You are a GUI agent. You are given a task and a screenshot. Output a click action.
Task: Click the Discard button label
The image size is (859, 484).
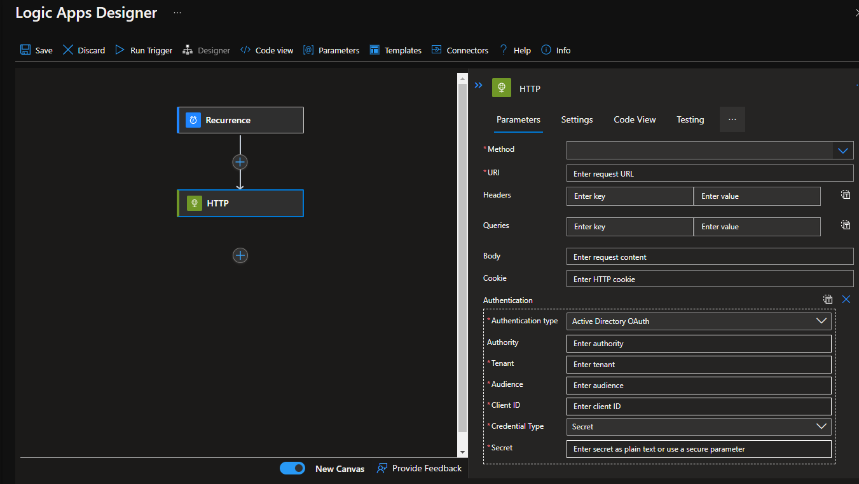[x=92, y=50]
